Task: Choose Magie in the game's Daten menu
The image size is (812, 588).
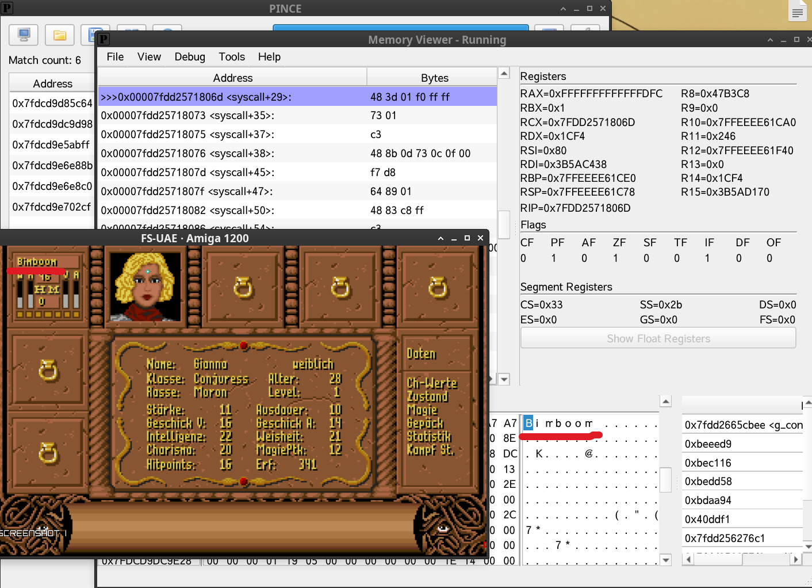Action: pos(422,410)
